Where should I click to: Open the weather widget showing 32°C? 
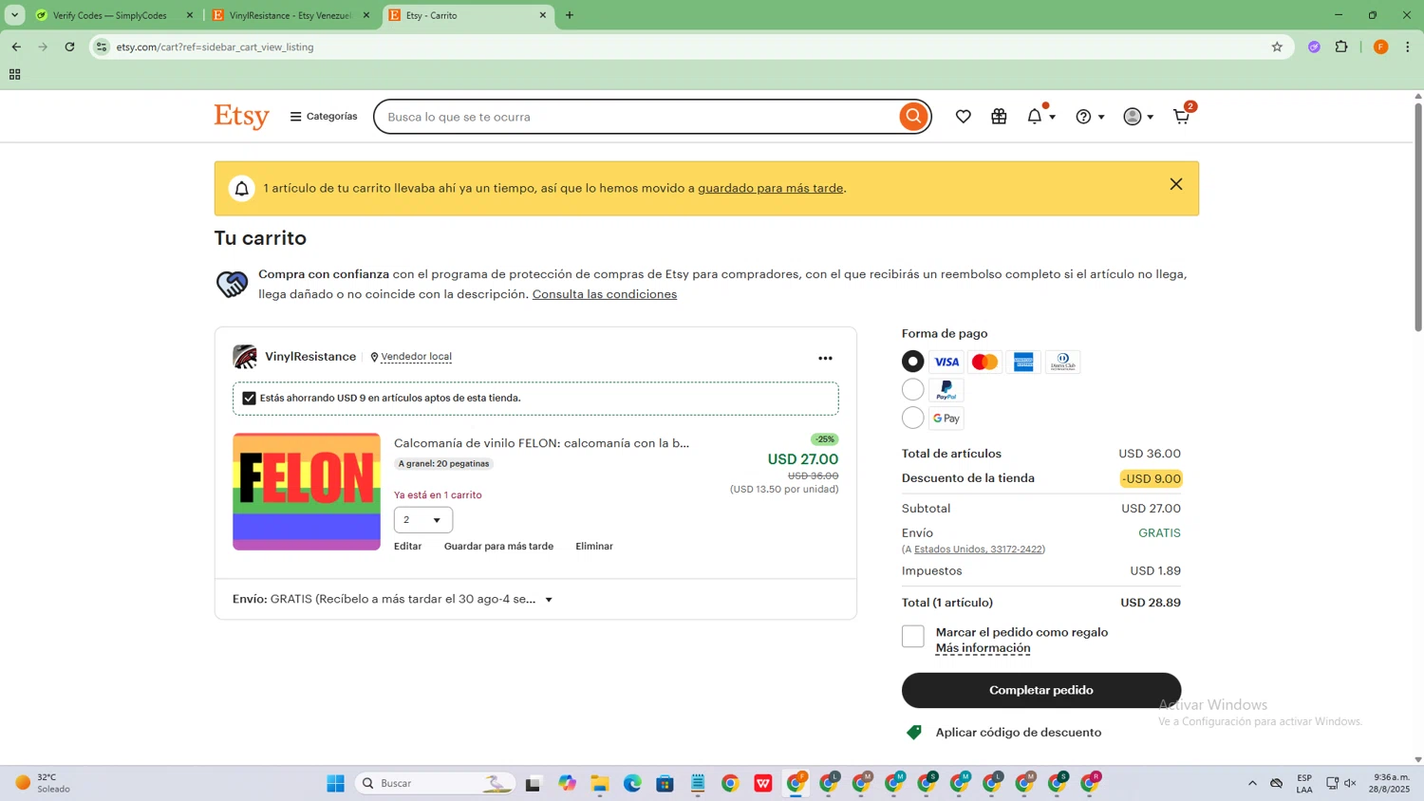coord(43,783)
